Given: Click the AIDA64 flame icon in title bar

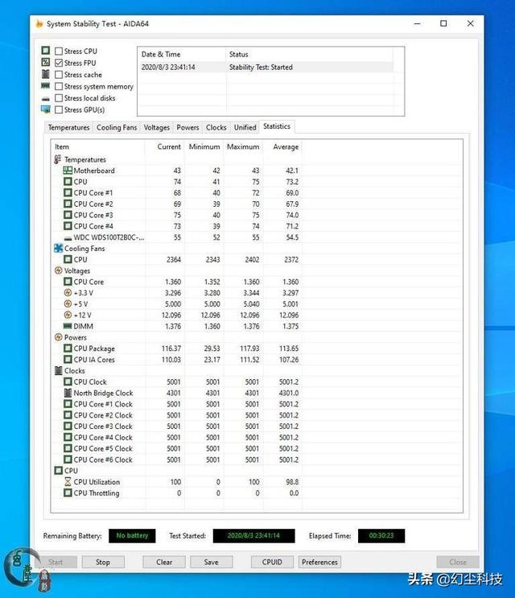Looking at the screenshot, I should click(39, 23).
